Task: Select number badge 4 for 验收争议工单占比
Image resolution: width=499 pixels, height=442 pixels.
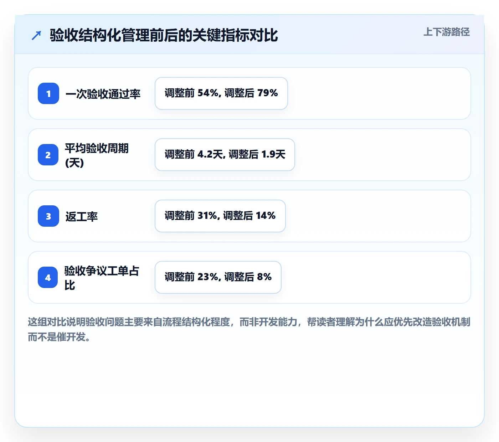Action: 48,277
